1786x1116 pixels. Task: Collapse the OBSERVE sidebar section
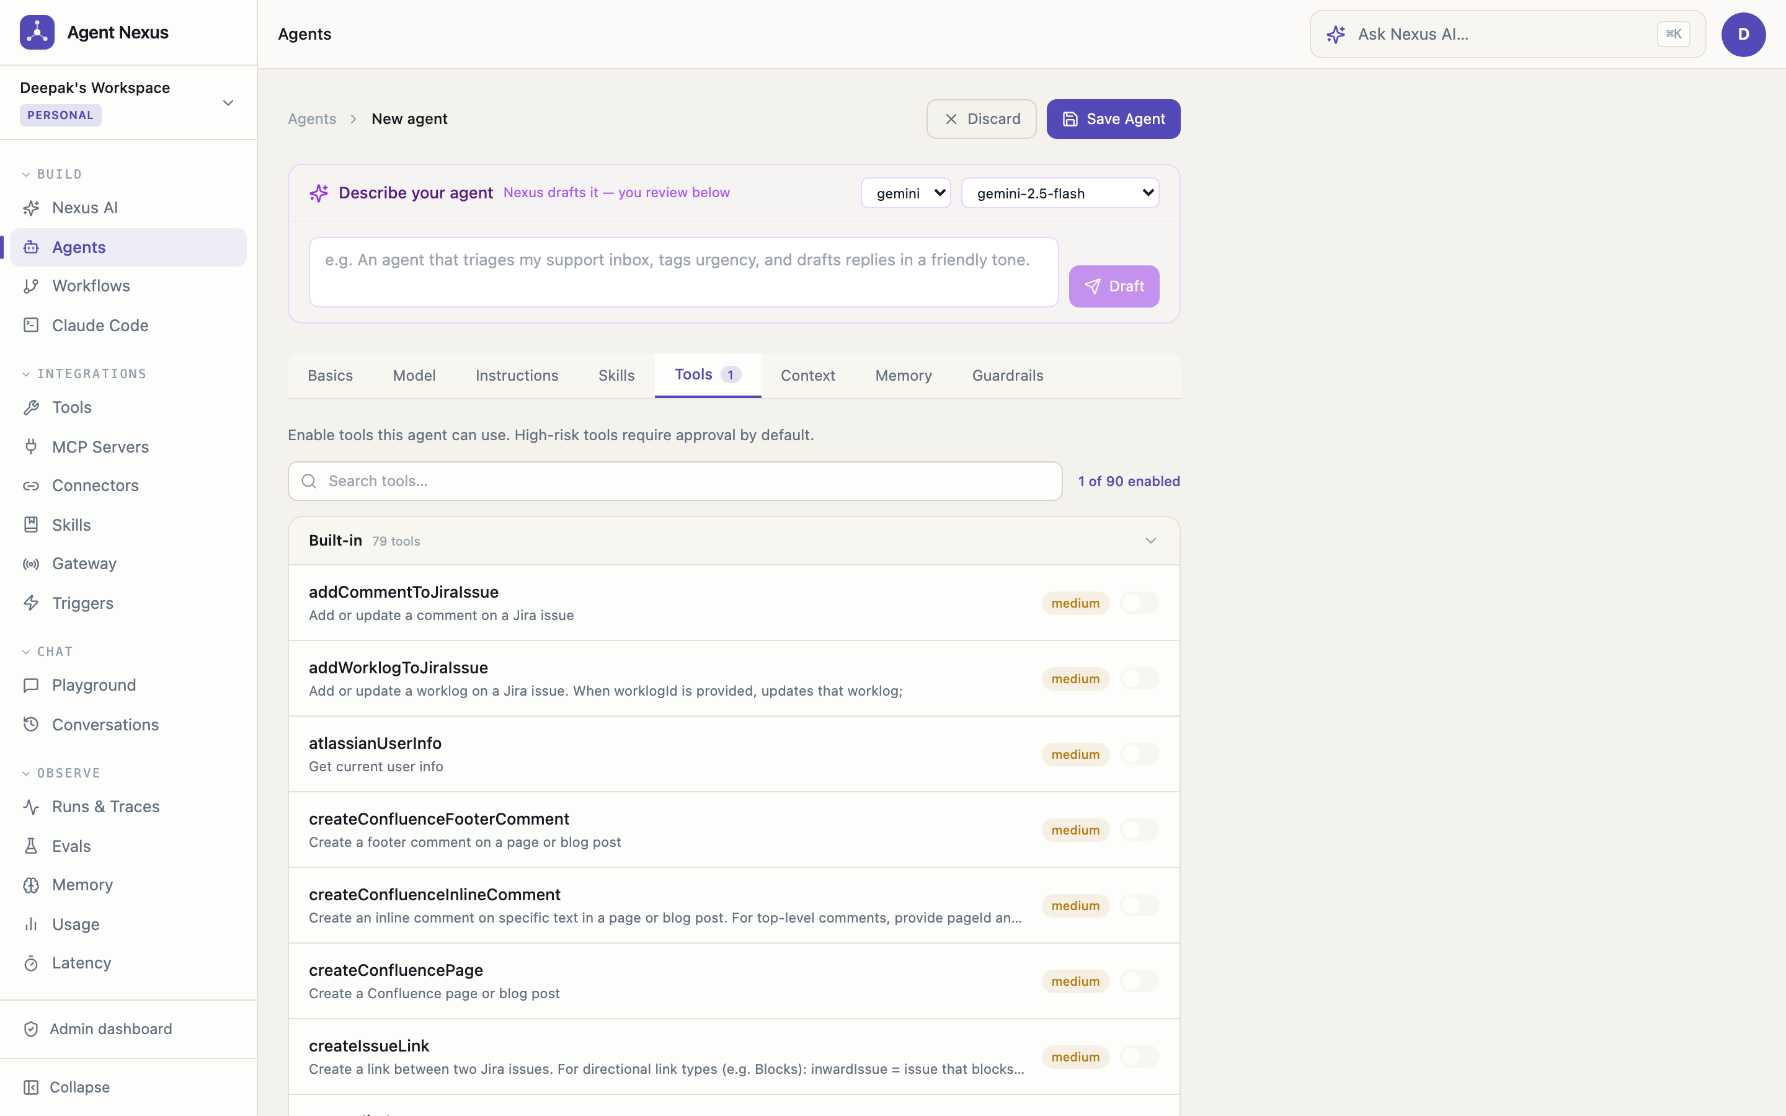[61, 774]
